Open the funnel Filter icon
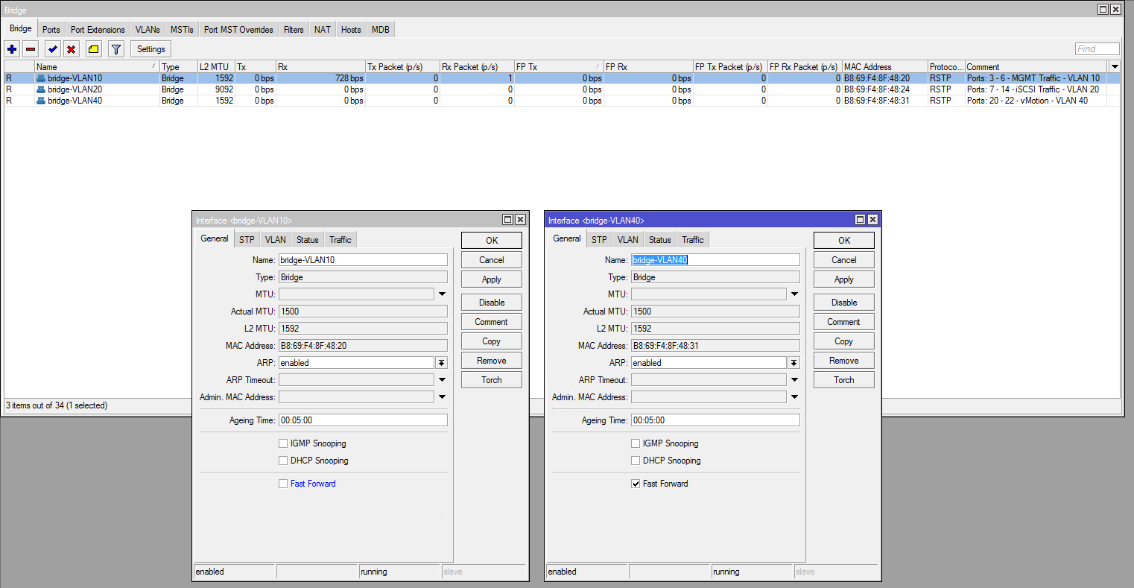The image size is (1134, 588). pos(115,49)
